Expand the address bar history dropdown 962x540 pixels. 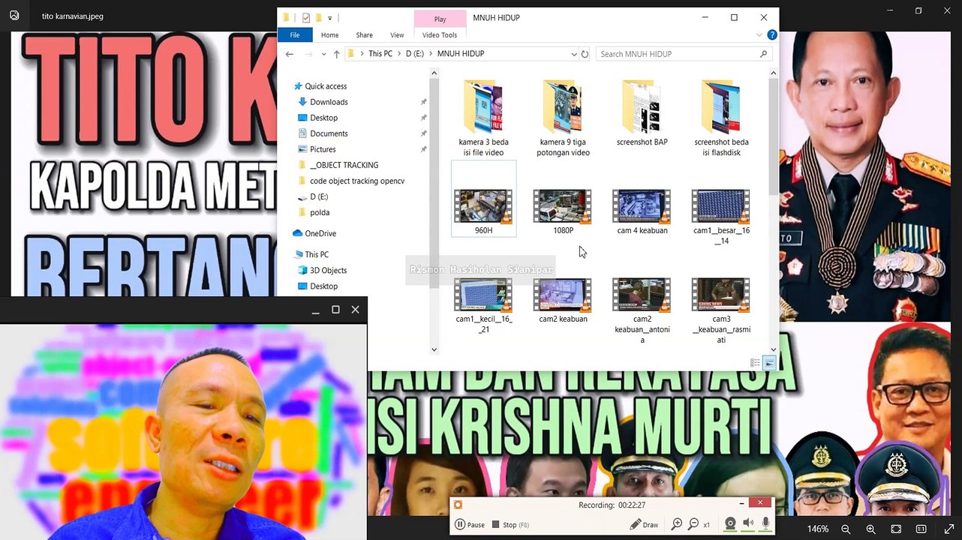574,54
